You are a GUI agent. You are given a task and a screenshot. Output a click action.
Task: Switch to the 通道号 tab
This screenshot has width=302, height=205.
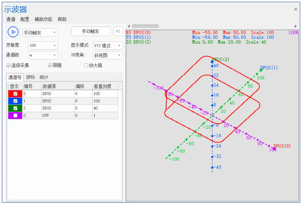pyautogui.click(x=15, y=77)
